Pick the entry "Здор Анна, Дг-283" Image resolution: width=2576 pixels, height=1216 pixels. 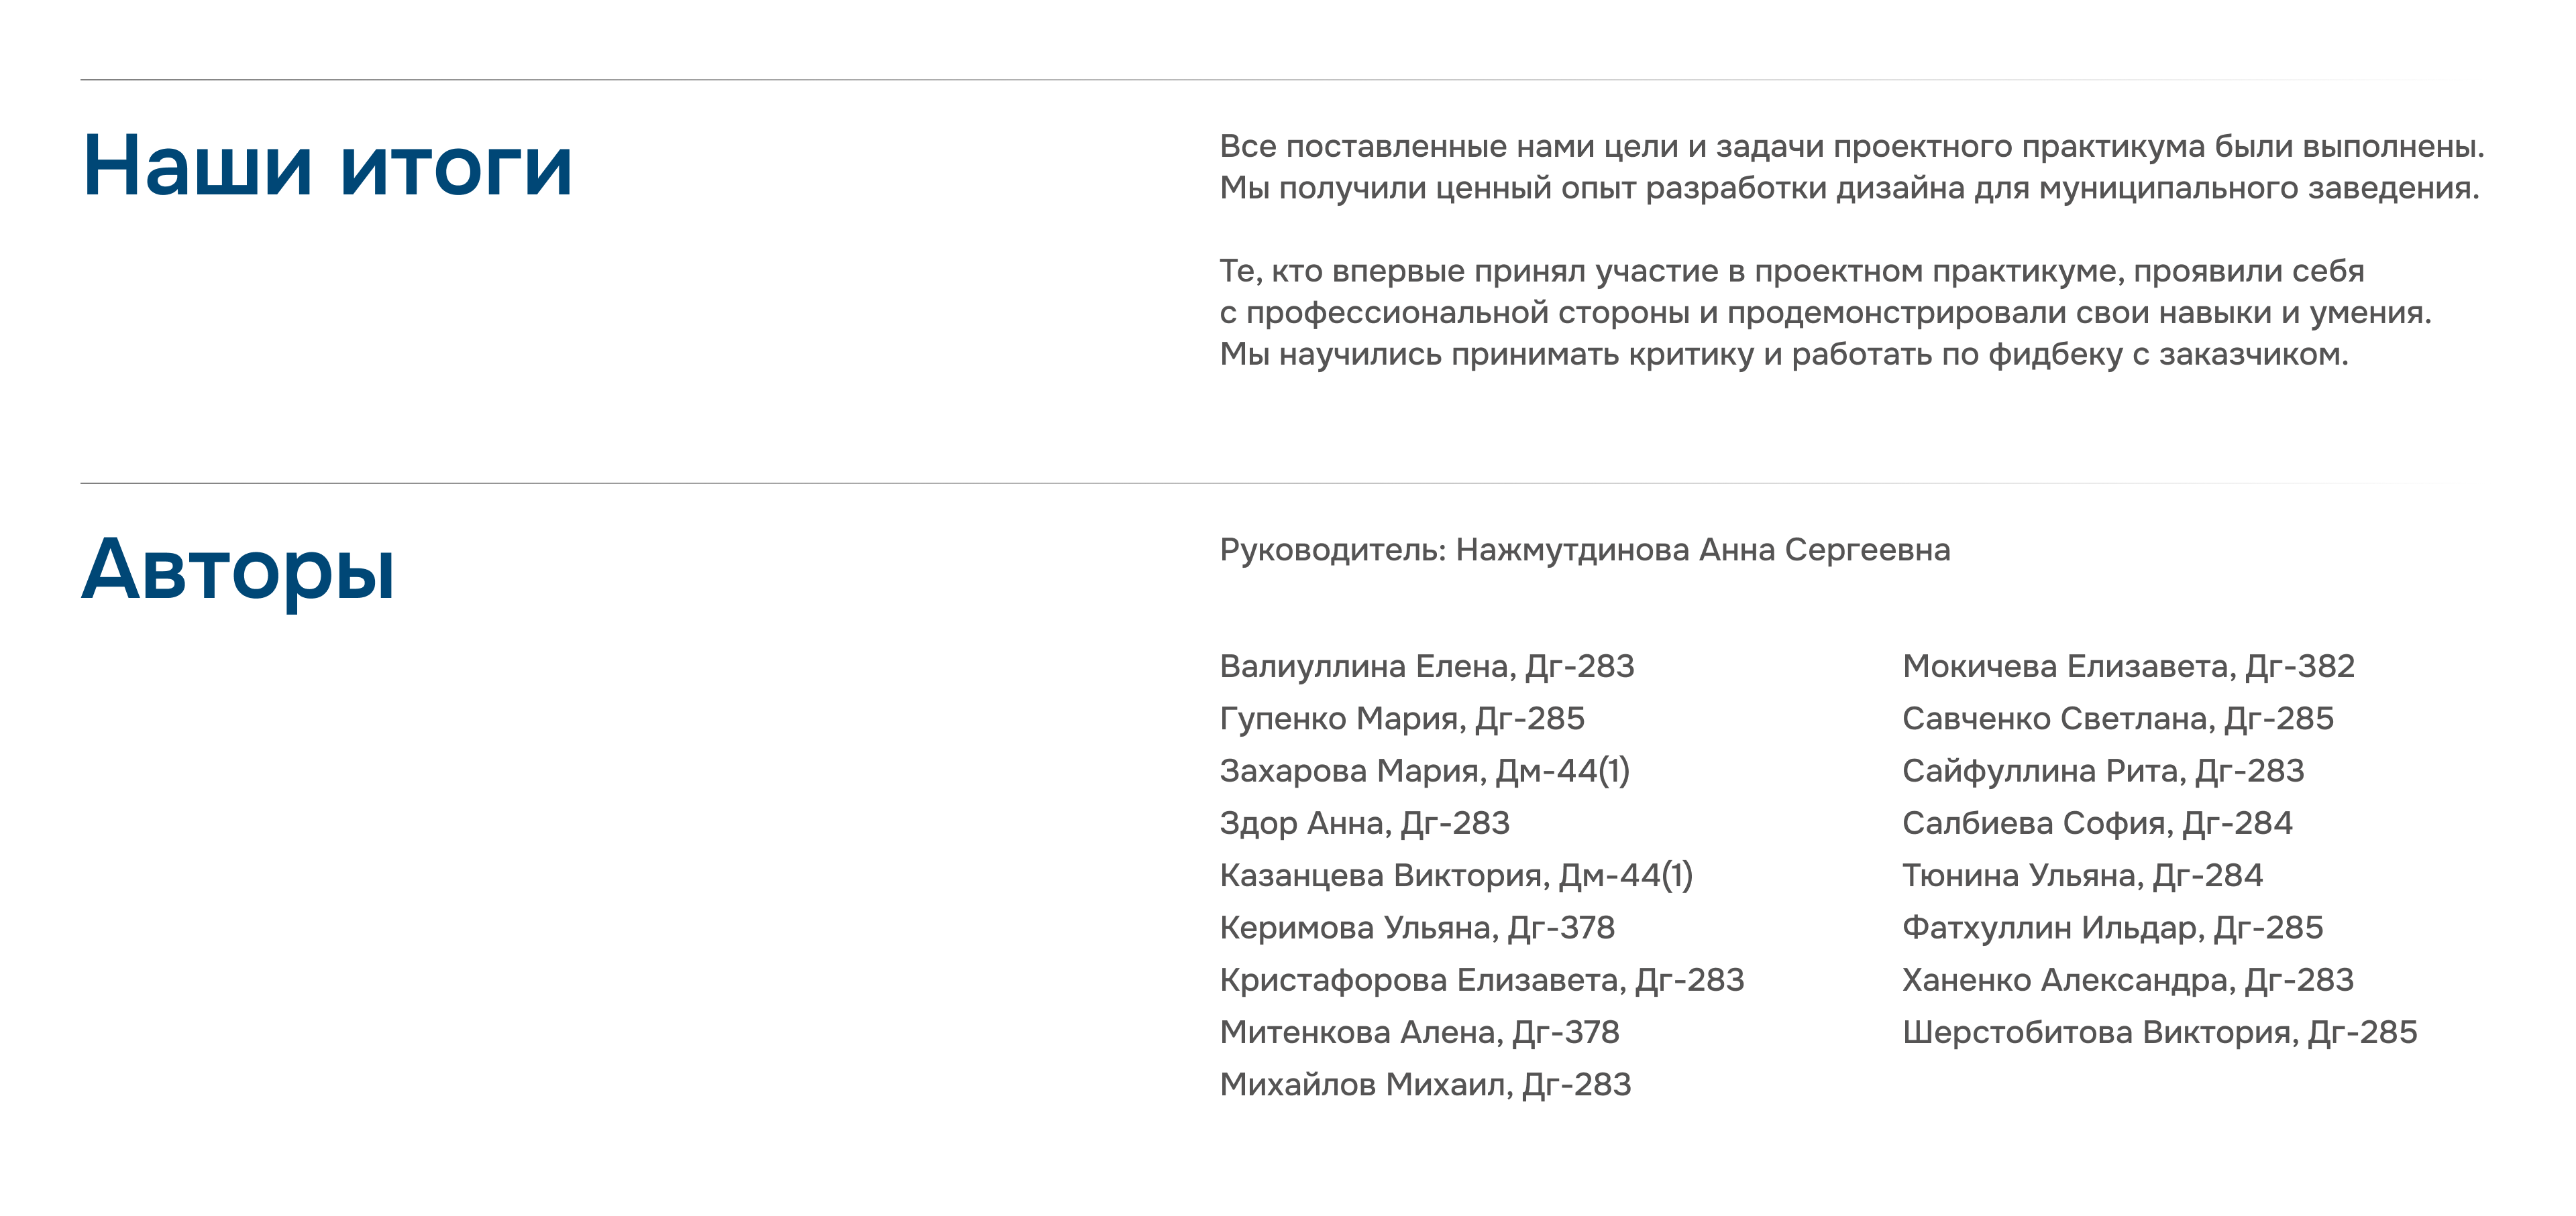pyautogui.click(x=1364, y=823)
